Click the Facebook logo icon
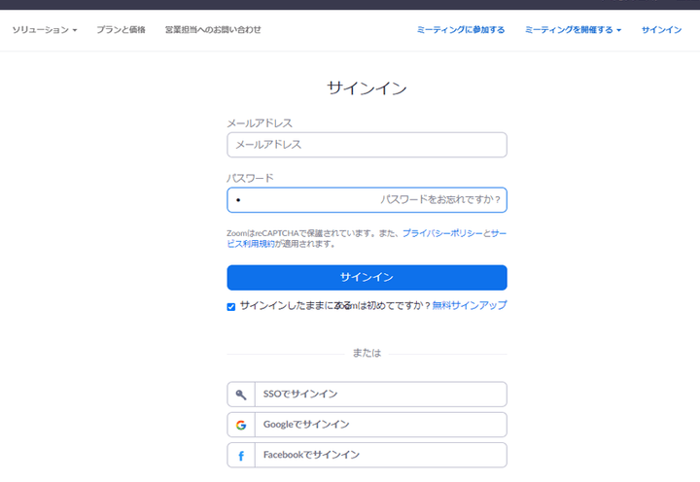 (241, 456)
